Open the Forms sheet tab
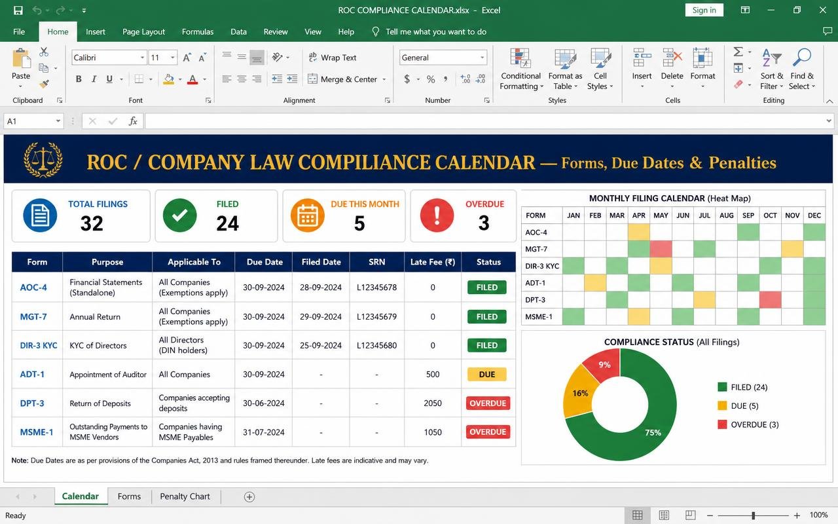The image size is (838, 524). pyautogui.click(x=129, y=496)
